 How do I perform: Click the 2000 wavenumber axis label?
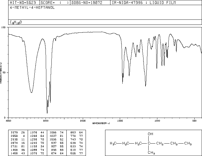pos(83,121)
